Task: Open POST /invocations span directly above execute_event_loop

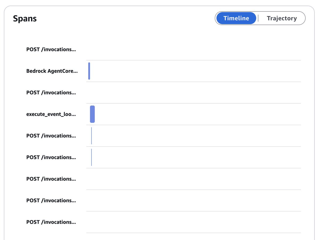Action: [51, 92]
